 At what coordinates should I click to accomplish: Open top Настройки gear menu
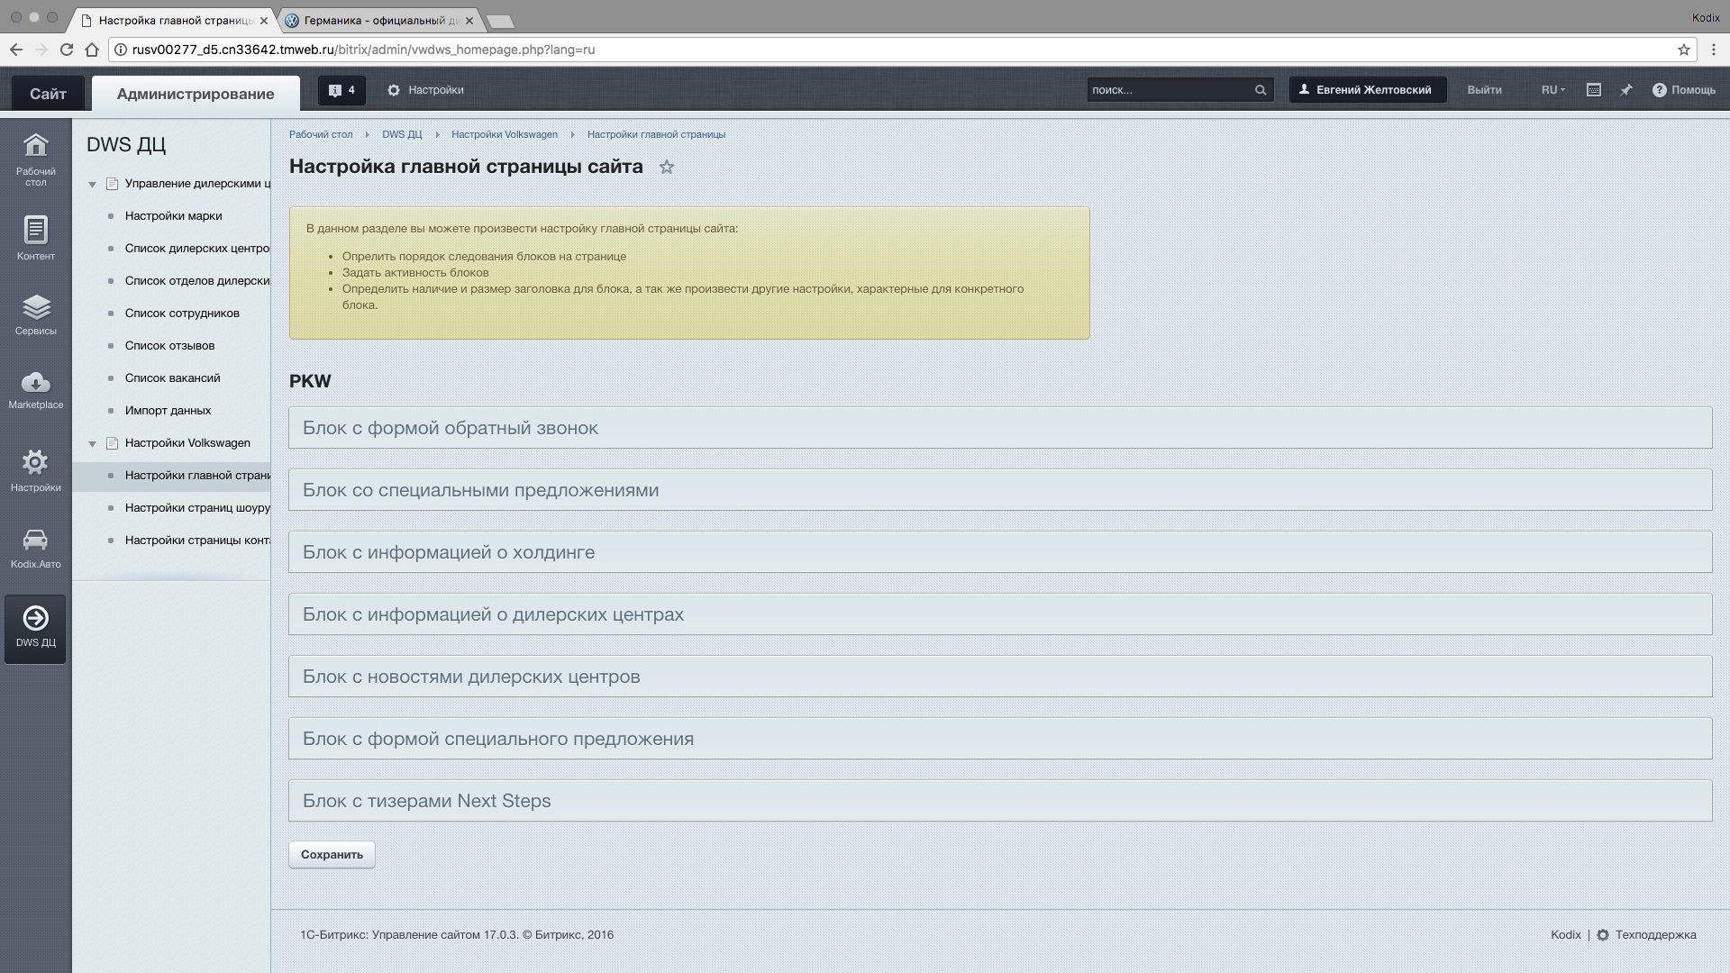(425, 90)
